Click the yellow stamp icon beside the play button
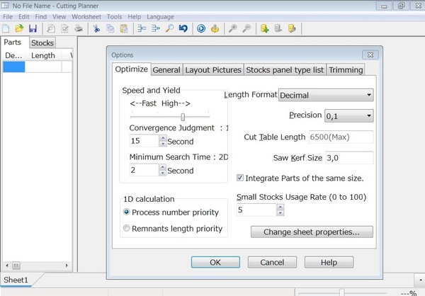 point(215,28)
